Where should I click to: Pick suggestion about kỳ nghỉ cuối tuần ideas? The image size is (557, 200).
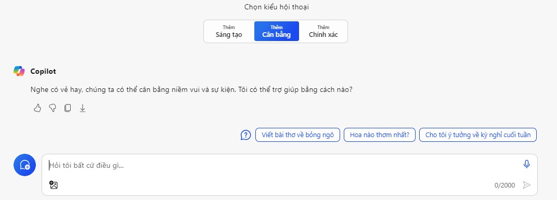478,135
